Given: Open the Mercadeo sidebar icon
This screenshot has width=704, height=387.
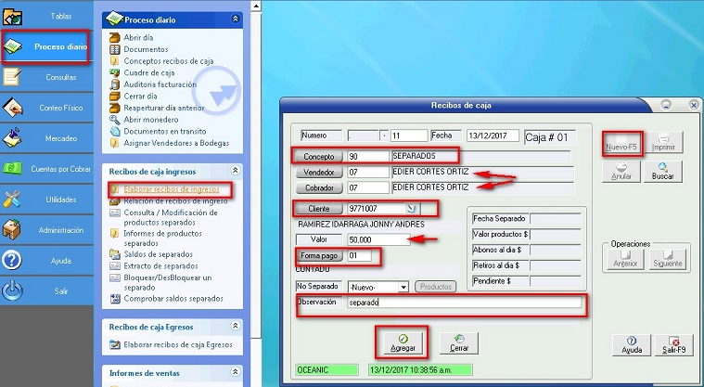Looking at the screenshot, I should tap(13, 138).
